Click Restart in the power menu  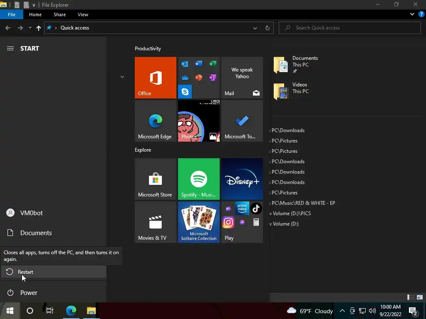[x=54, y=272]
